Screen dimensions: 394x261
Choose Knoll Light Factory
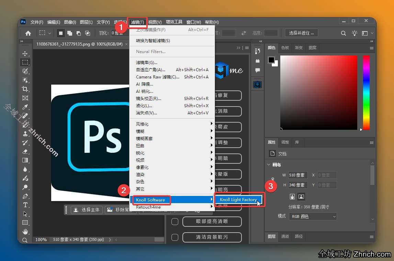238,200
